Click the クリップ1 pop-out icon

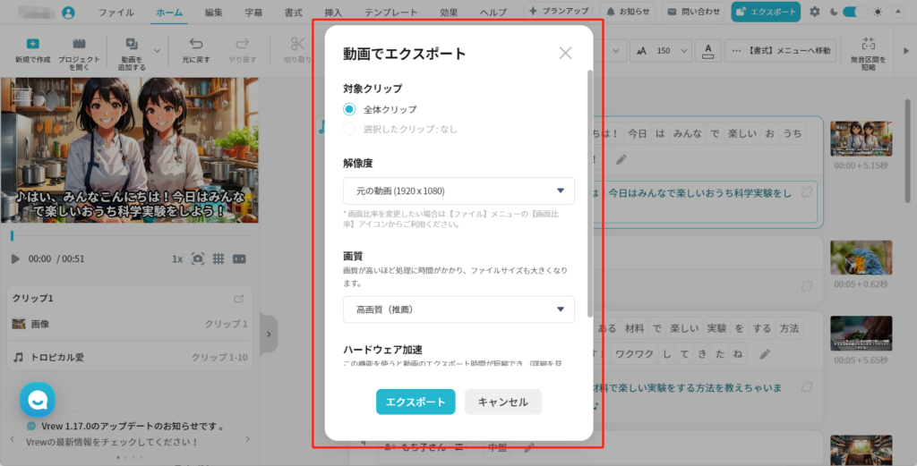click(x=238, y=299)
